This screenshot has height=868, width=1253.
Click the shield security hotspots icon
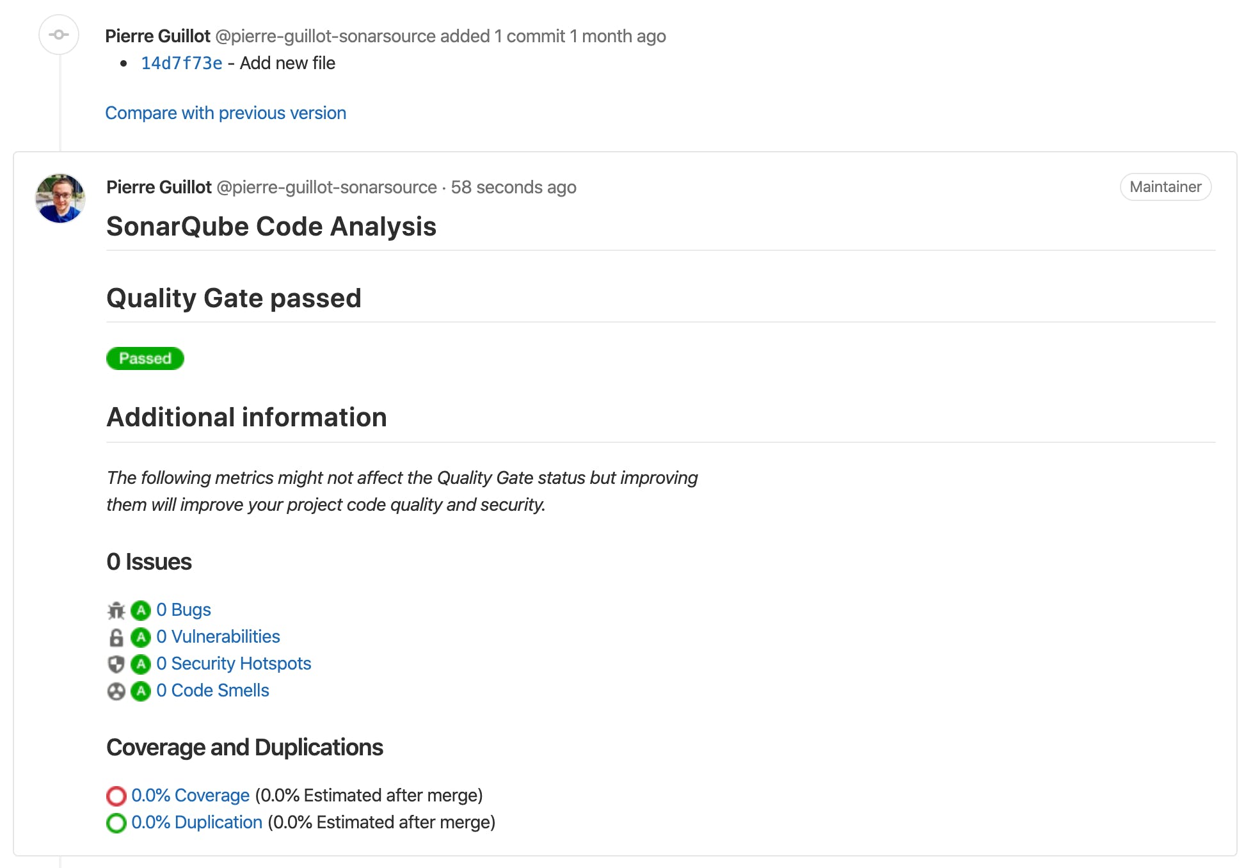click(116, 664)
